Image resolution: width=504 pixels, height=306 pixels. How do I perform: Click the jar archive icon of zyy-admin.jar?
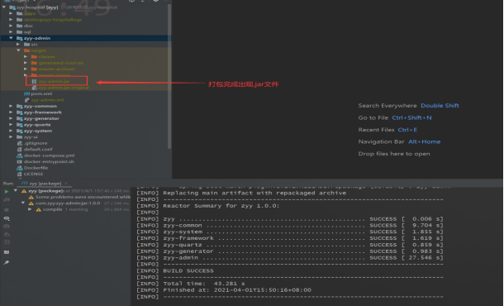[34, 81]
